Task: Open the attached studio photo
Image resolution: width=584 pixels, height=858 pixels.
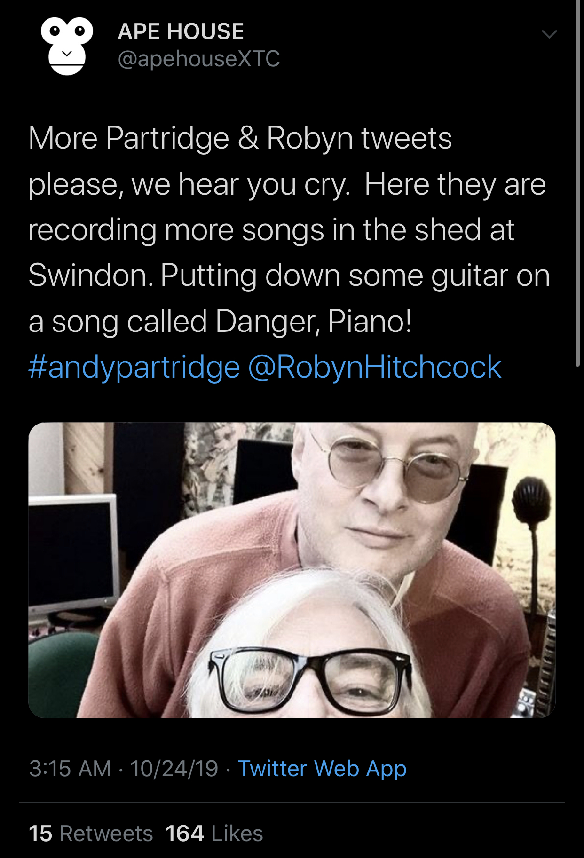Action: [x=292, y=570]
